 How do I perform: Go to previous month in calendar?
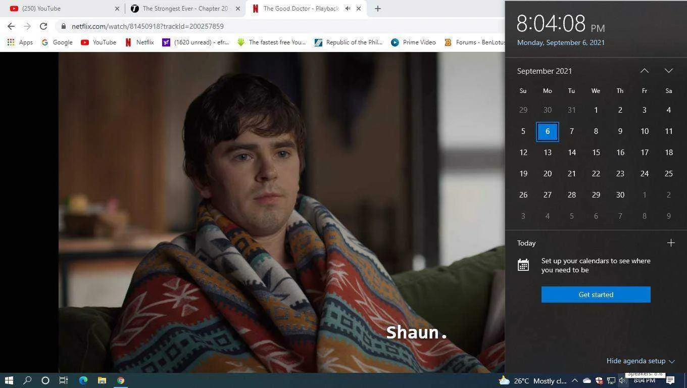click(x=645, y=71)
